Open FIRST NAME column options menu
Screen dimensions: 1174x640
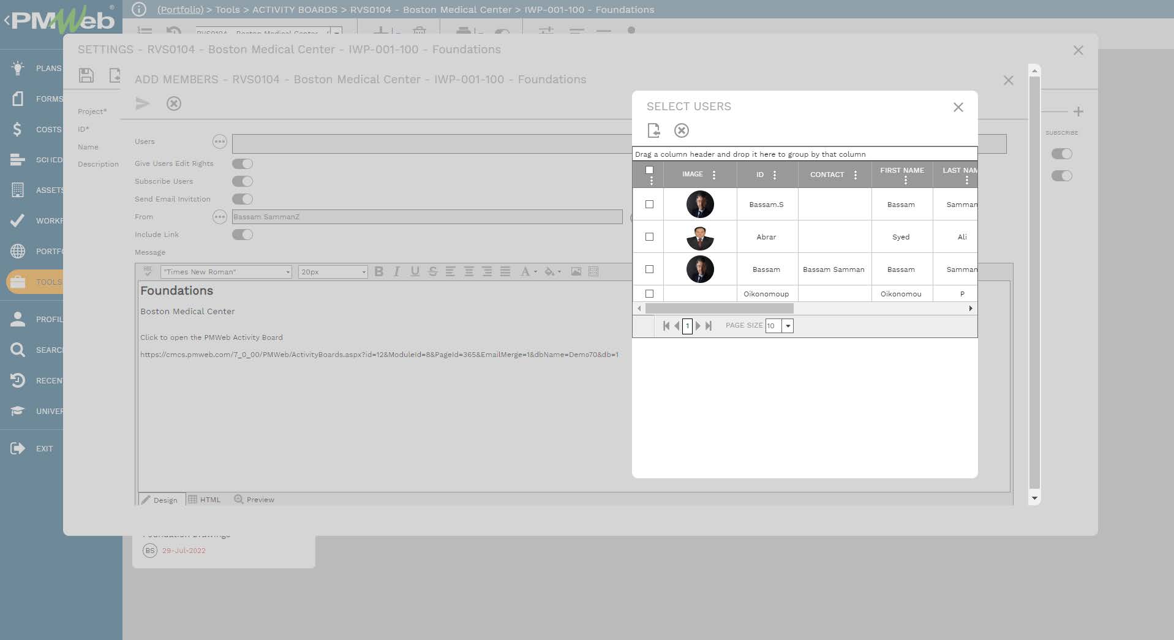tap(906, 180)
